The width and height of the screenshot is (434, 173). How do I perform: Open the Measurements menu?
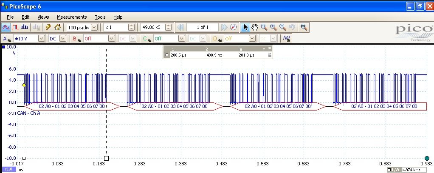pos(72,17)
